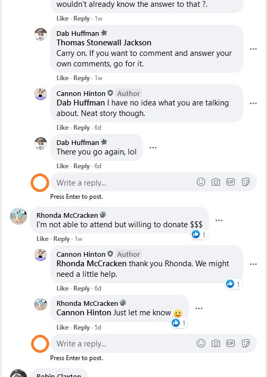Screen dimensions: 267x377
Task: Reply to Cannon Hinton's 'need a little help' comment
Action: (82, 288)
